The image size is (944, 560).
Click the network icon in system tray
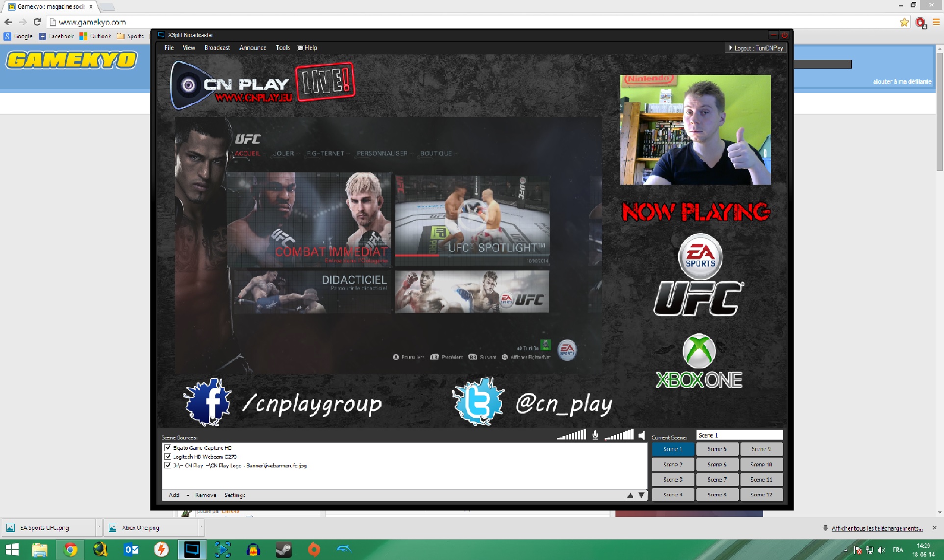(869, 550)
